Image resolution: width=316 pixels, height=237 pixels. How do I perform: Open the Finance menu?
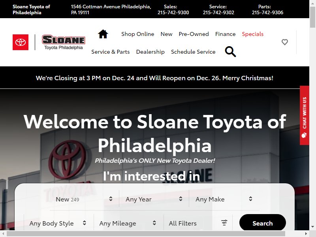225,34
